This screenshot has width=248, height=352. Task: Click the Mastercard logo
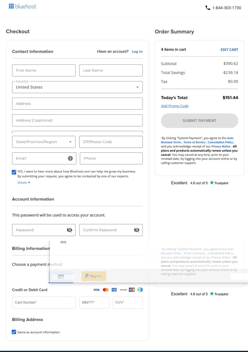tap(105, 290)
